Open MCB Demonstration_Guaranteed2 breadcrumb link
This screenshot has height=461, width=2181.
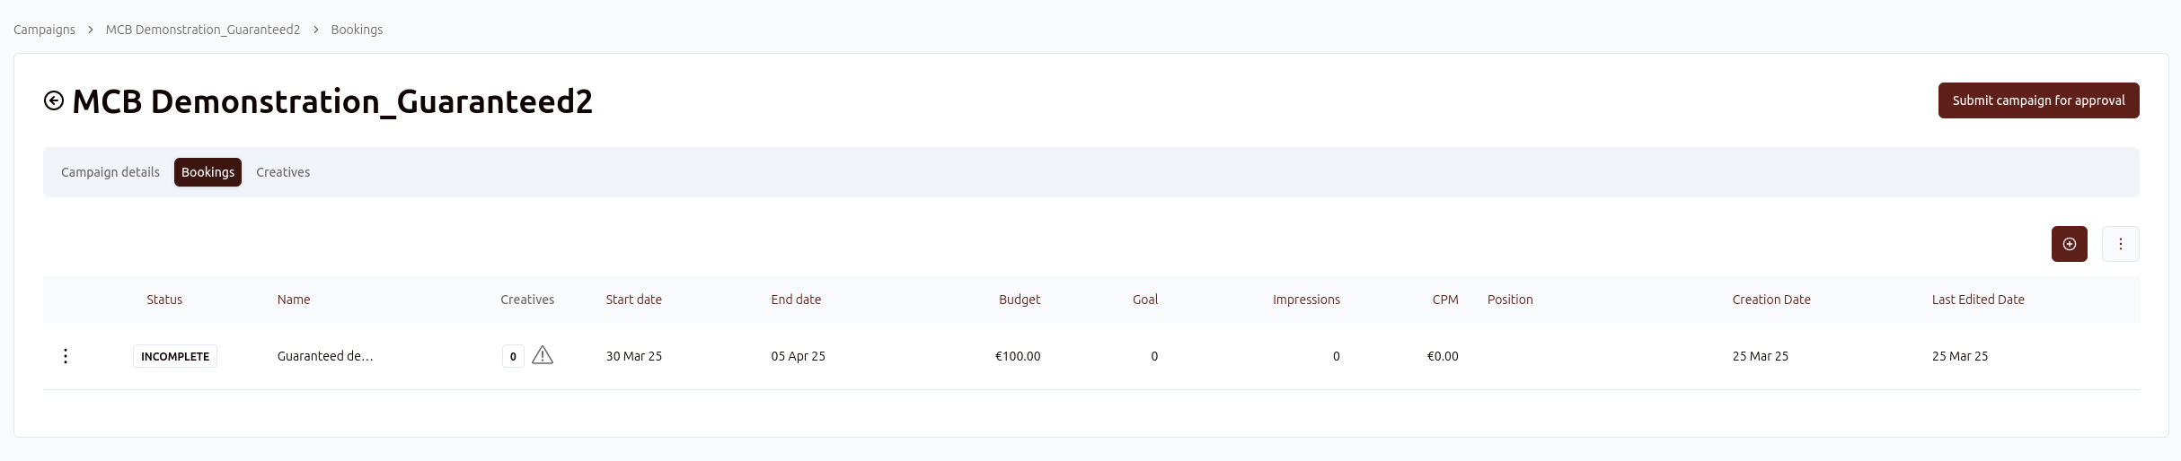click(x=203, y=30)
